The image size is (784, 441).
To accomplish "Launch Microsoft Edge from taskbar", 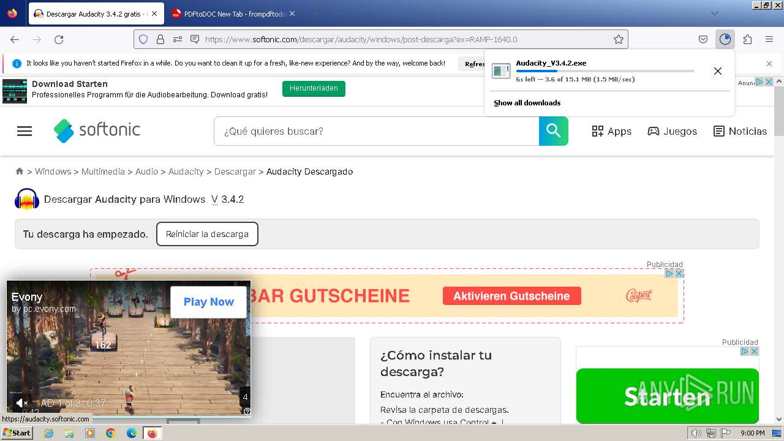I will coord(132,433).
